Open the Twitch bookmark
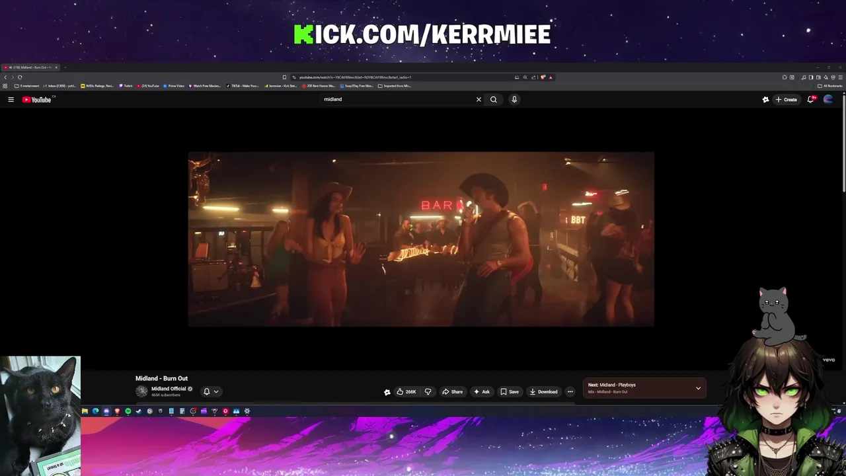The height and width of the screenshot is (476, 846). (x=126, y=86)
